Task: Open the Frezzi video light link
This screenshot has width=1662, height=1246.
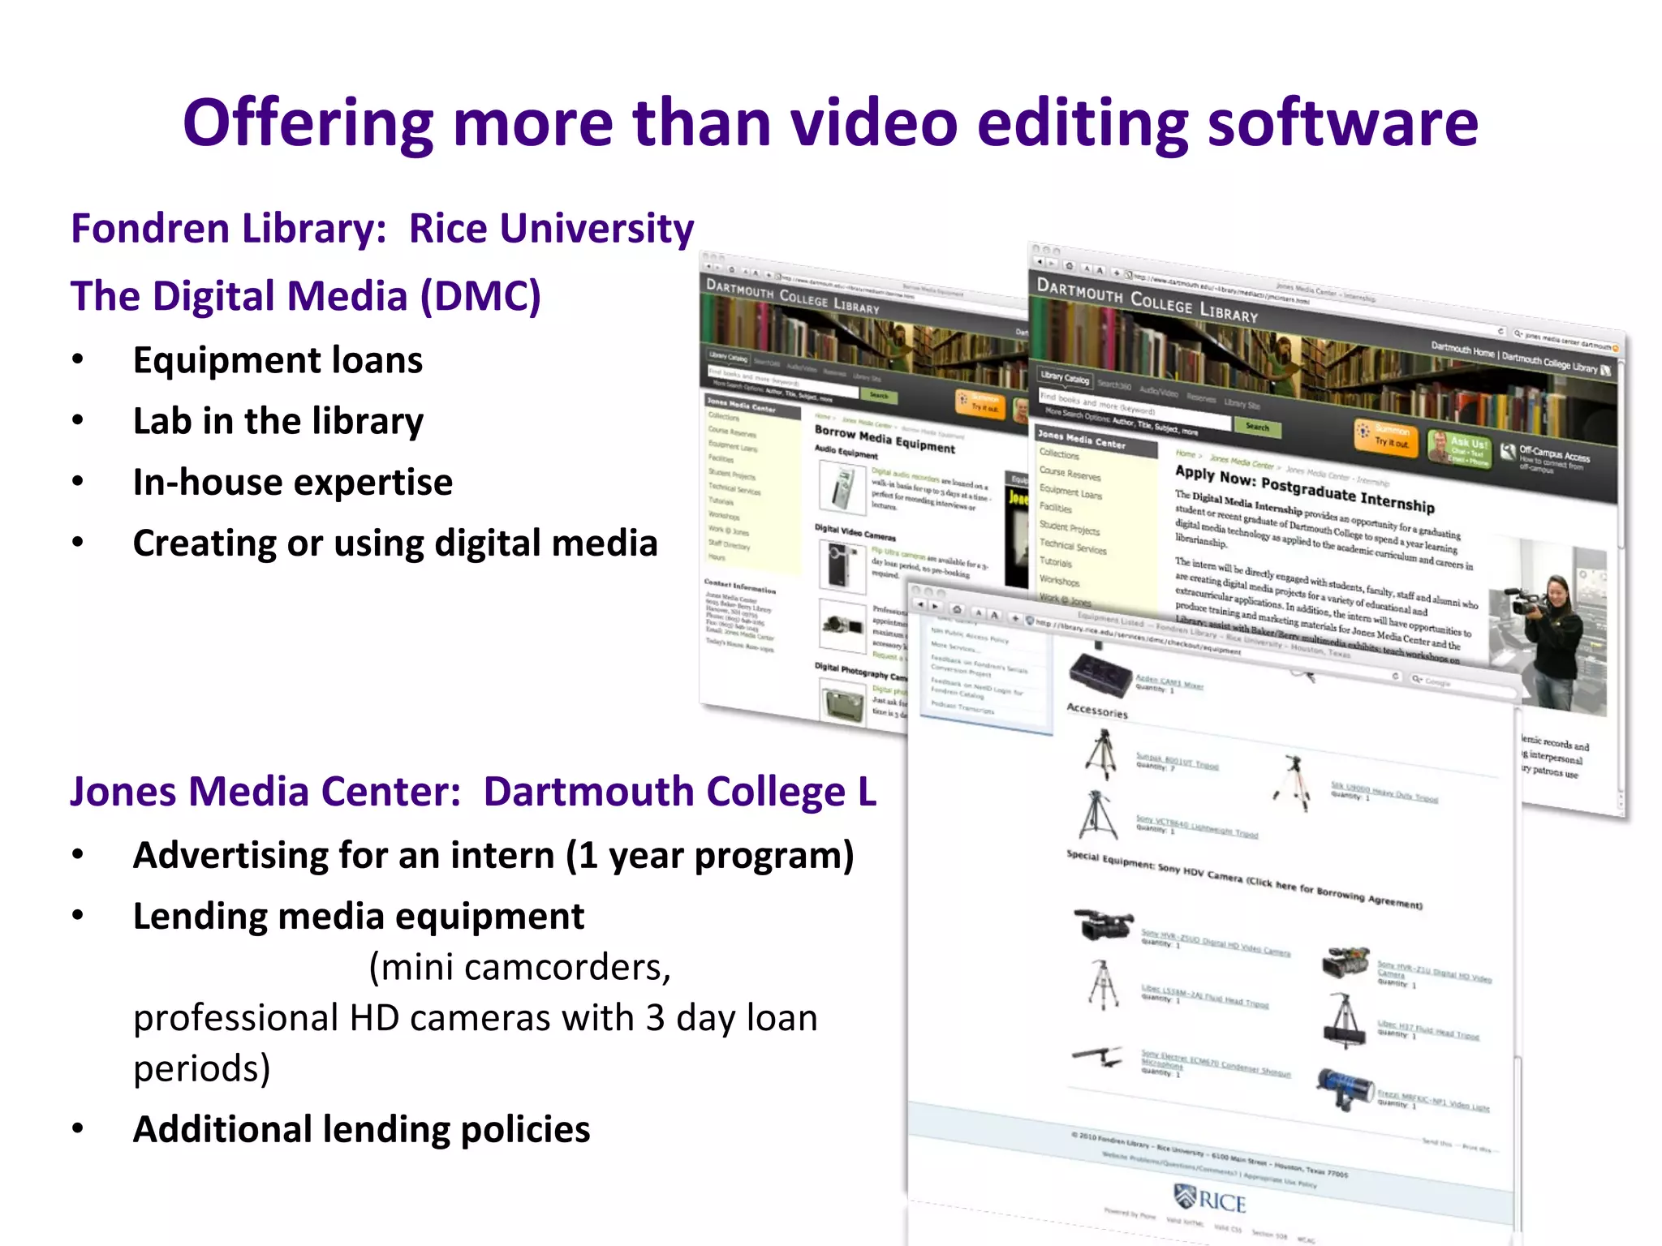Action: click(1432, 1101)
